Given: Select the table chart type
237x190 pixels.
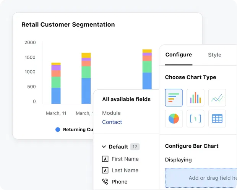Looking at the screenshot, I should (x=217, y=119).
